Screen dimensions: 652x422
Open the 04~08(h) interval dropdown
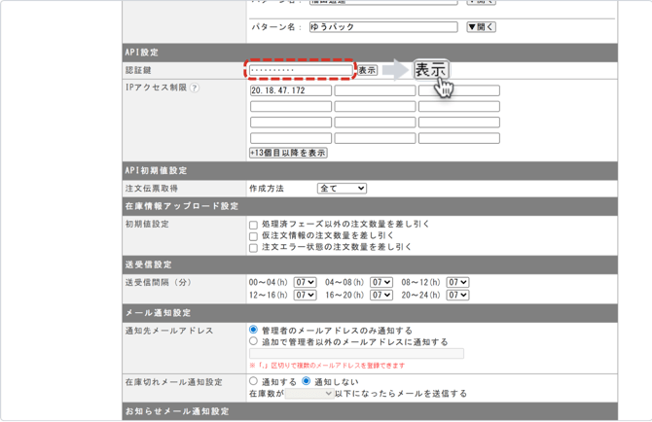coord(381,283)
